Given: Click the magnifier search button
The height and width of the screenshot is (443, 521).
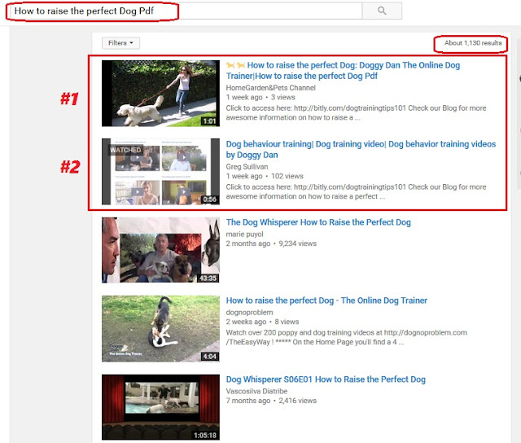Looking at the screenshot, I should [382, 11].
